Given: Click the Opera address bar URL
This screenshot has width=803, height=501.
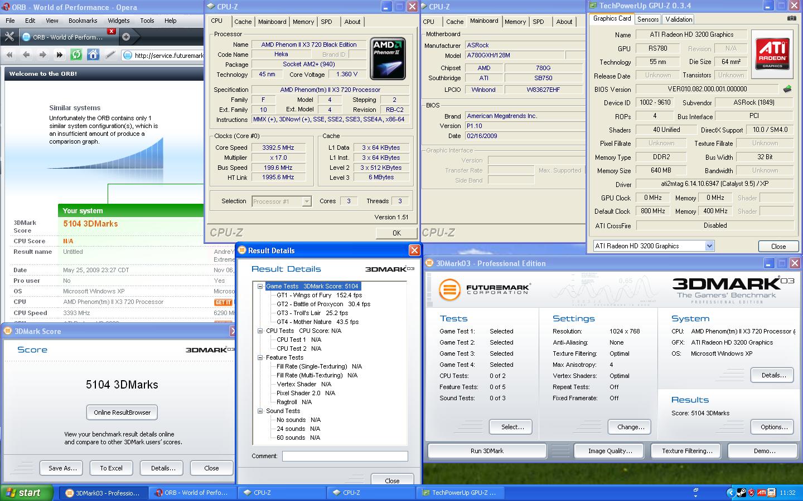Looking at the screenshot, I should coord(168,55).
